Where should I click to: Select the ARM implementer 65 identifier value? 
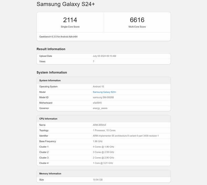click(126, 136)
